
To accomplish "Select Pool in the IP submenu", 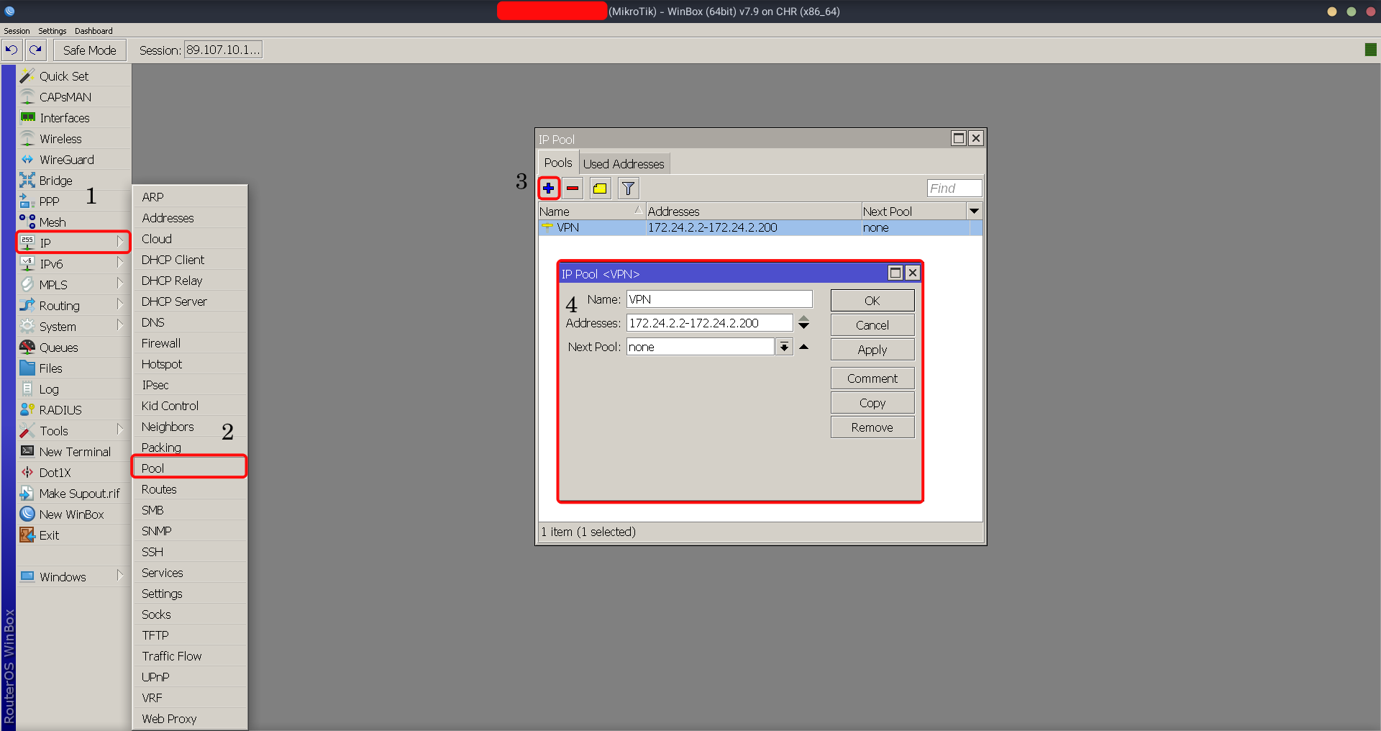I will (190, 468).
